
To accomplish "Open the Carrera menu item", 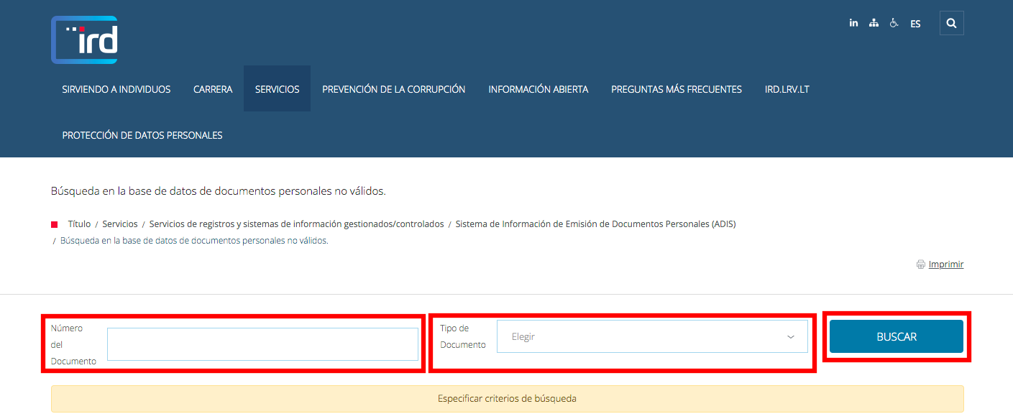I will (x=213, y=89).
